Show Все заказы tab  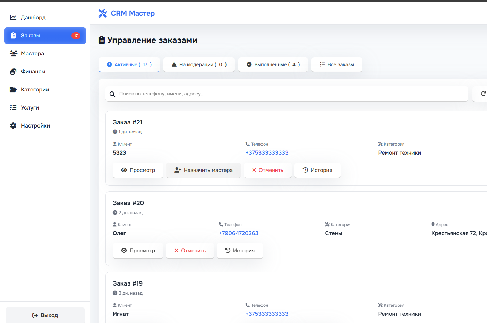coord(337,64)
